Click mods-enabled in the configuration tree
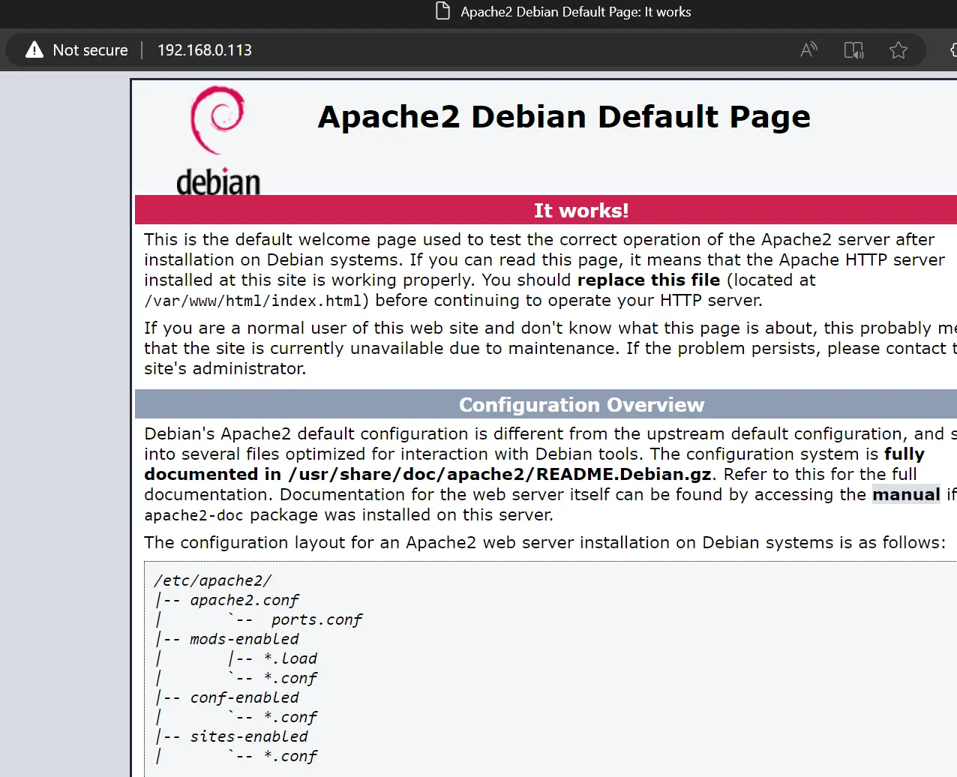This screenshot has height=777, width=957. tap(244, 639)
